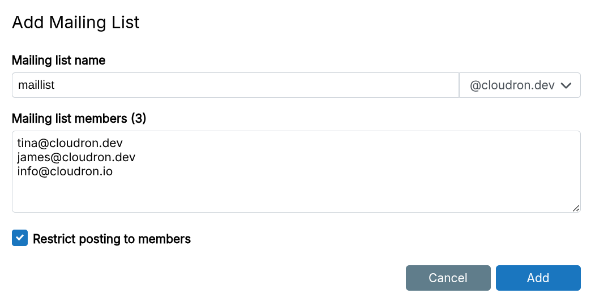
Task: Click the member count "(3)" in the members label
Action: 139,119
